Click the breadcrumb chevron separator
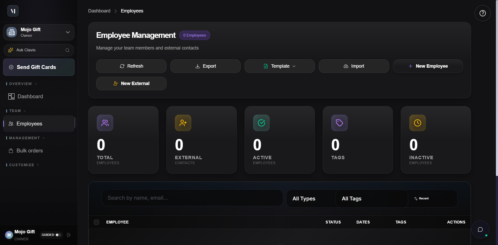Image resolution: width=498 pixels, height=245 pixels. click(x=116, y=11)
